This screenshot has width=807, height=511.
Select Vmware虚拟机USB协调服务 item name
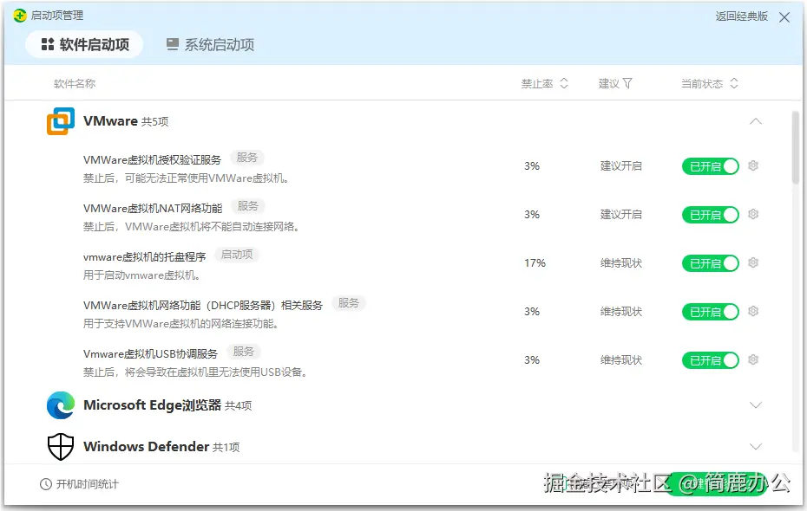(150, 354)
